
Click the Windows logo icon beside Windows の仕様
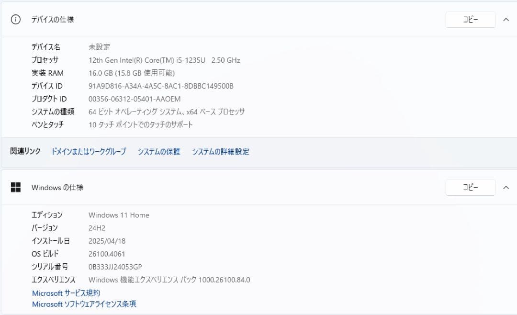click(x=15, y=187)
